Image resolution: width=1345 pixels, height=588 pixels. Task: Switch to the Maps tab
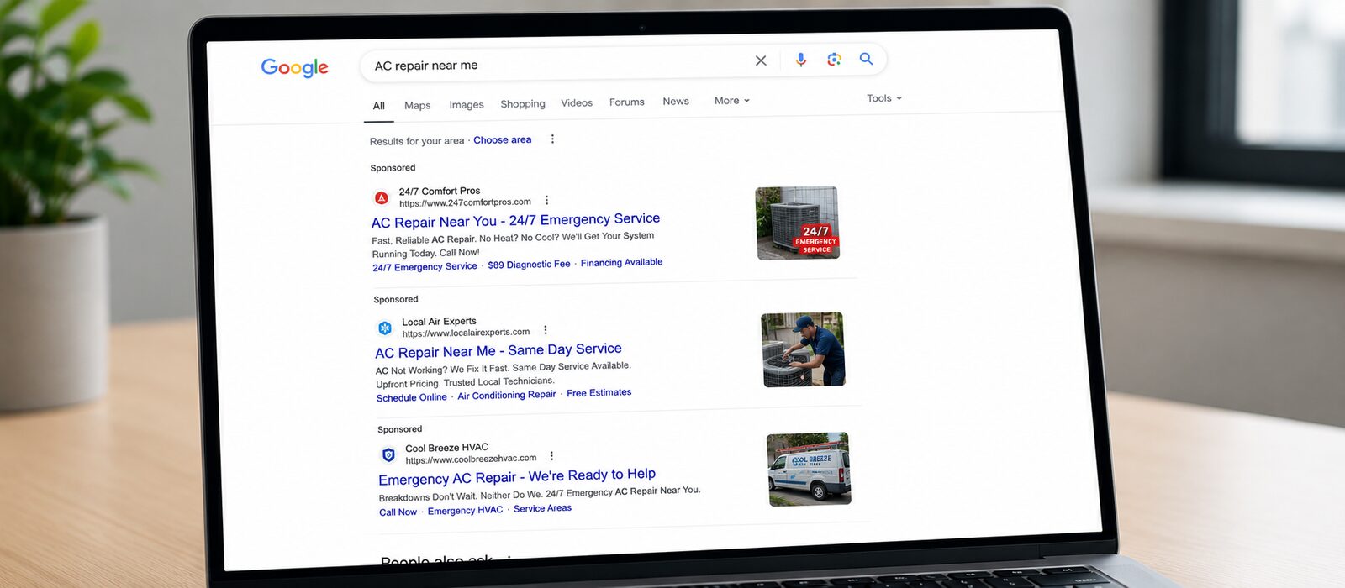coord(418,105)
